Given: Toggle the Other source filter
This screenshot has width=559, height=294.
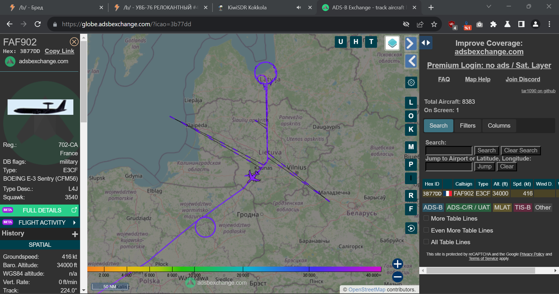Looking at the screenshot, I should tap(543, 207).
